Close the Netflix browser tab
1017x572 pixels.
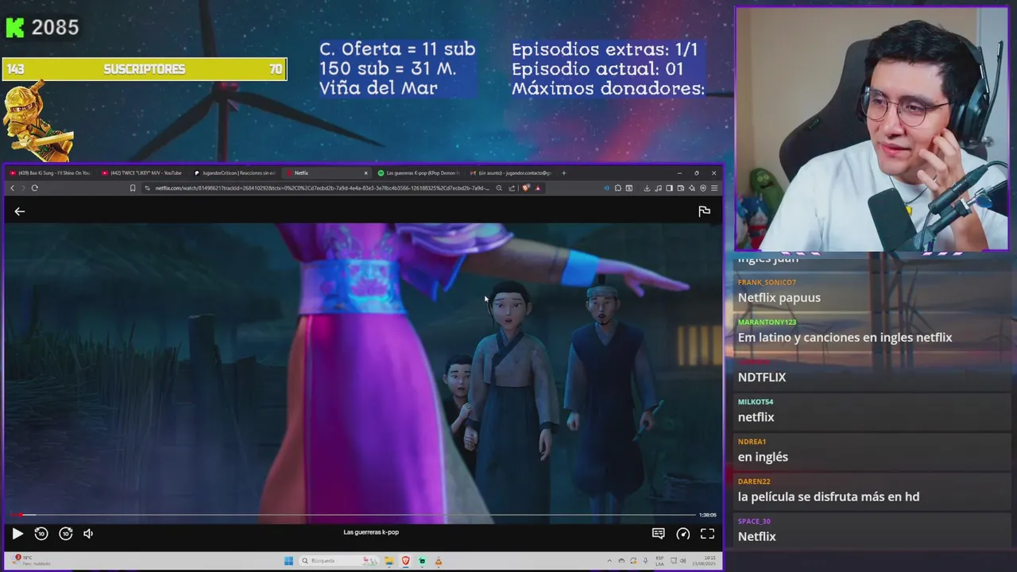pyautogui.click(x=366, y=172)
